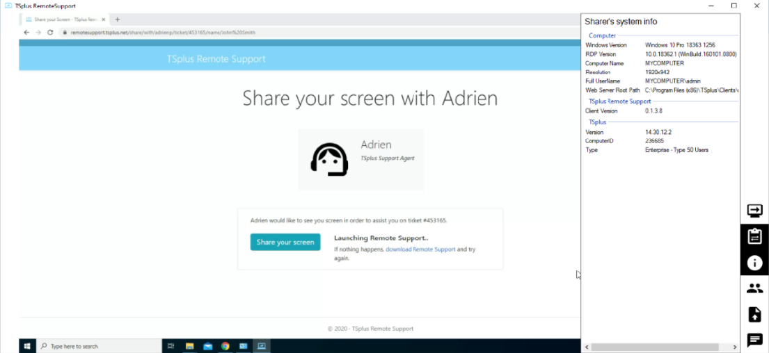Screen dimensions: 769x353
Task: Open the clipboard panel icon
Action: [754, 236]
